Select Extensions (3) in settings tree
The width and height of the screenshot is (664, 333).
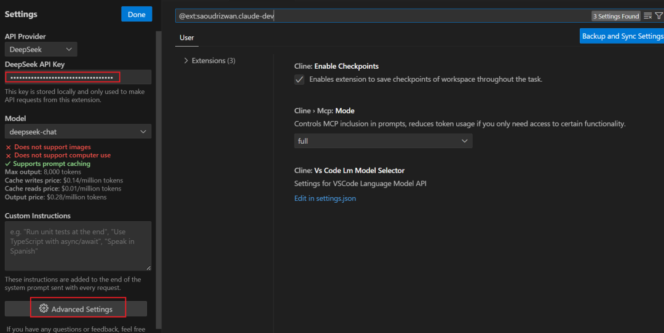(x=213, y=60)
